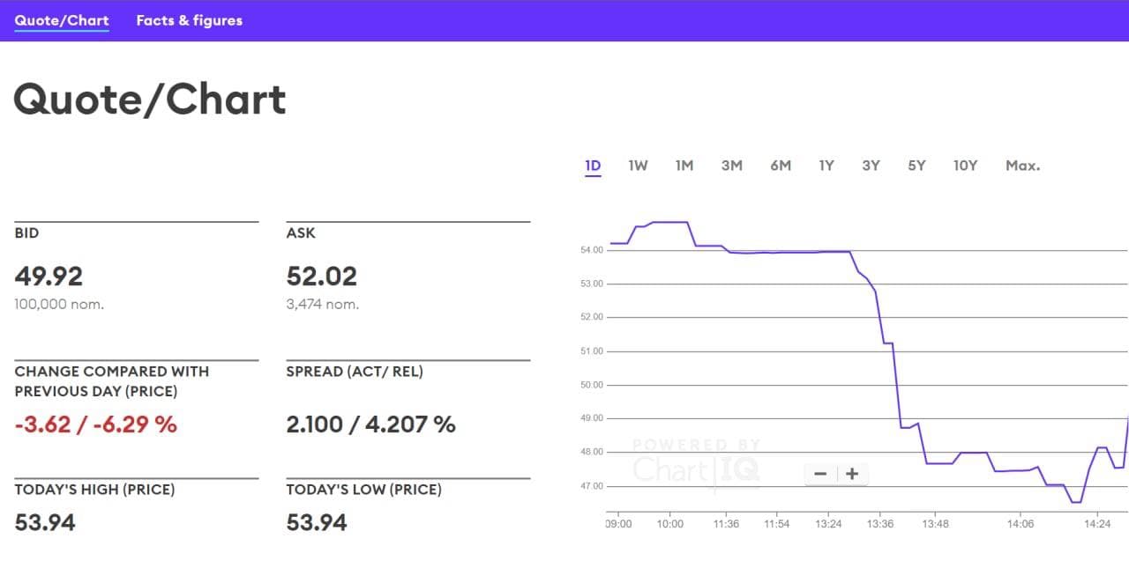This screenshot has height=568, width=1129.
Task: Set chart range to 3Y
Action: point(871,166)
